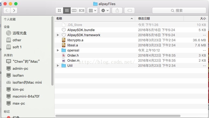Click the file list horizontal scrollbar
Image resolution: width=209 pixels, height=118 pixels.
point(118,116)
